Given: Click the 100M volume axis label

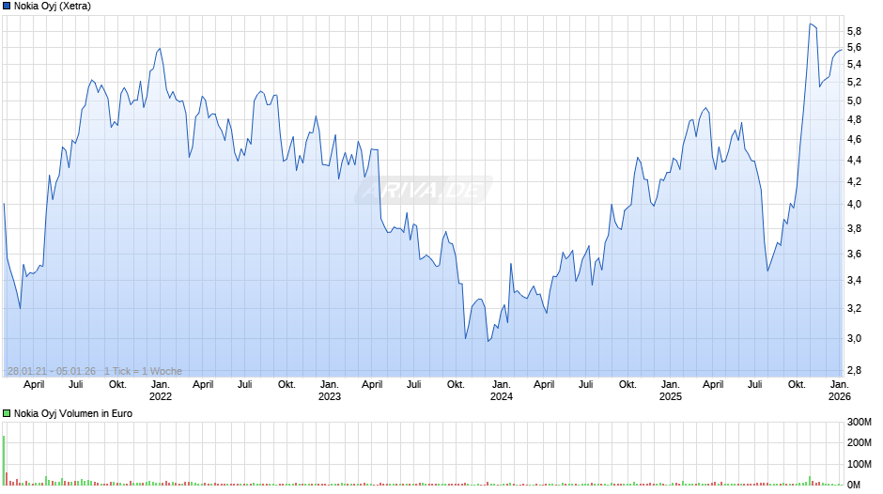Looking at the screenshot, I should pos(860,464).
